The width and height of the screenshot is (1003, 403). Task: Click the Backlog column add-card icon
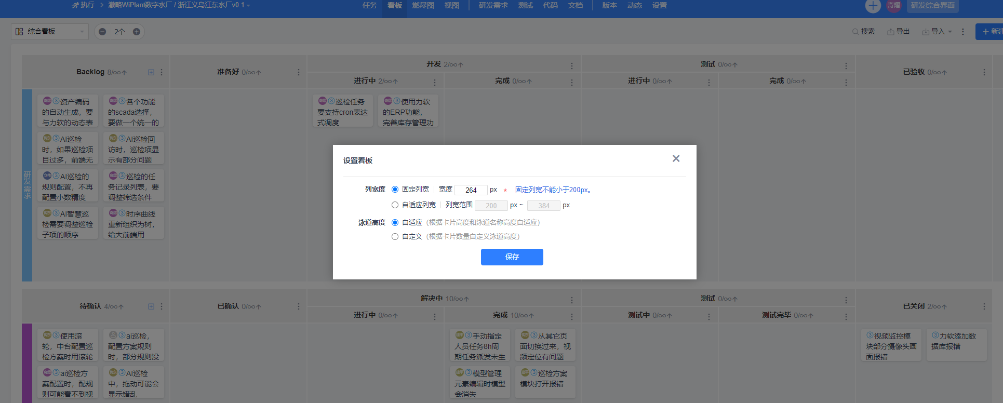[151, 72]
